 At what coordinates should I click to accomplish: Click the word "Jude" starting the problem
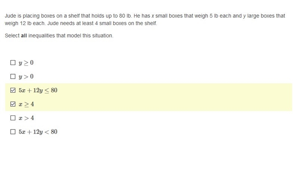(10, 16)
